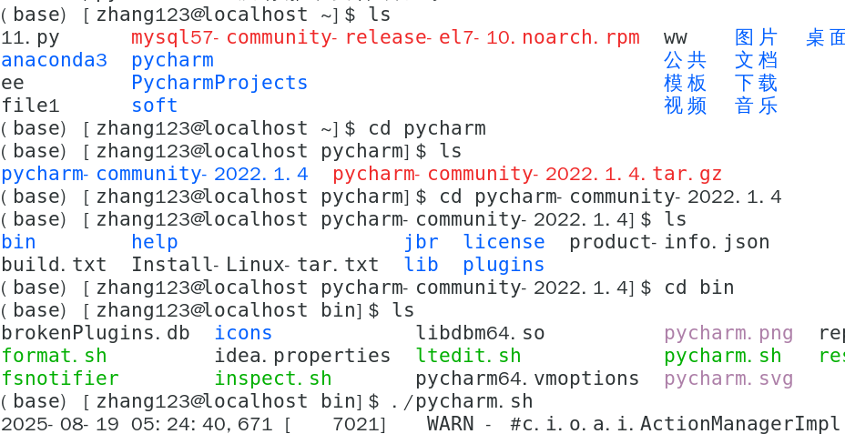Click the libdbm64.so file name
845x434 pixels.
tap(480, 333)
